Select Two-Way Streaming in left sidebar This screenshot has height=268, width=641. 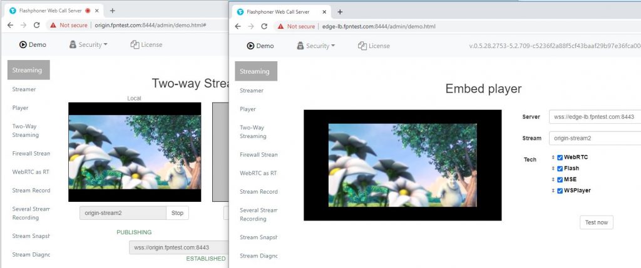(25, 131)
